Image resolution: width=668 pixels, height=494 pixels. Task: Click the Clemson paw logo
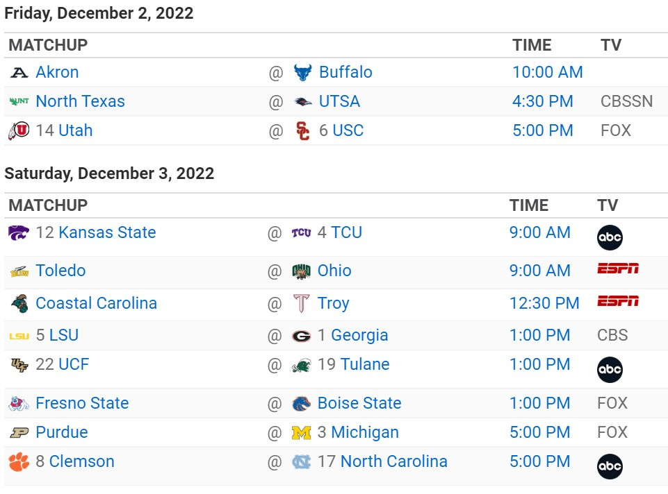(x=19, y=462)
